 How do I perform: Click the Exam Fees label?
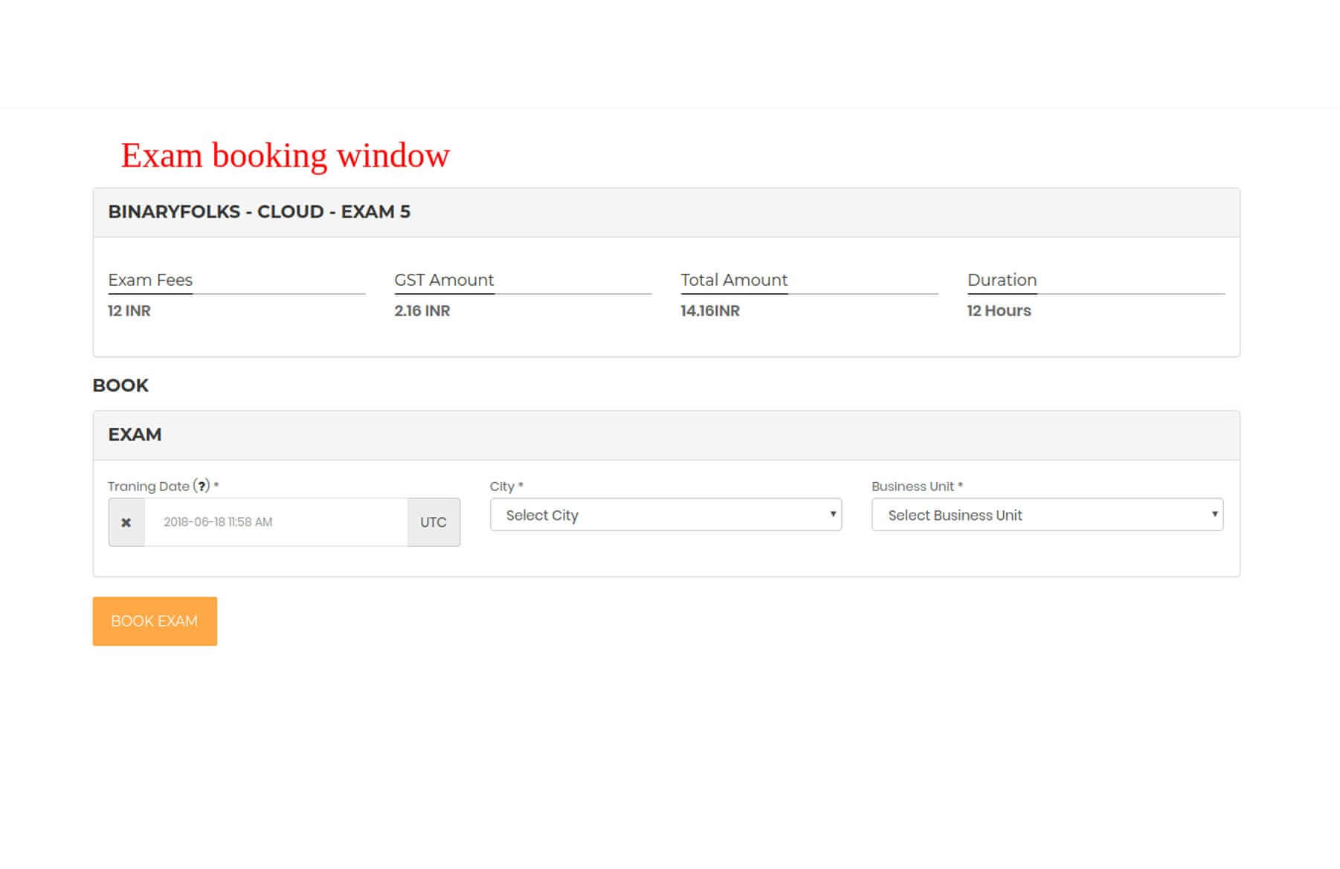[150, 280]
